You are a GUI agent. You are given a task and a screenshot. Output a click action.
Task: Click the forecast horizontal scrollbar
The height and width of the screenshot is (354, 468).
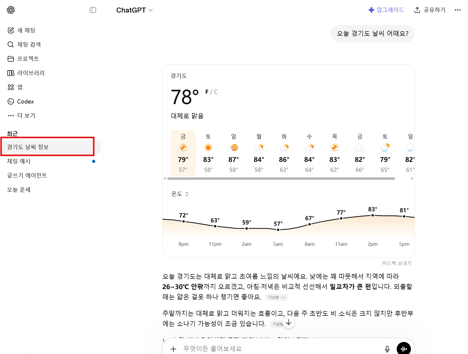(281, 179)
